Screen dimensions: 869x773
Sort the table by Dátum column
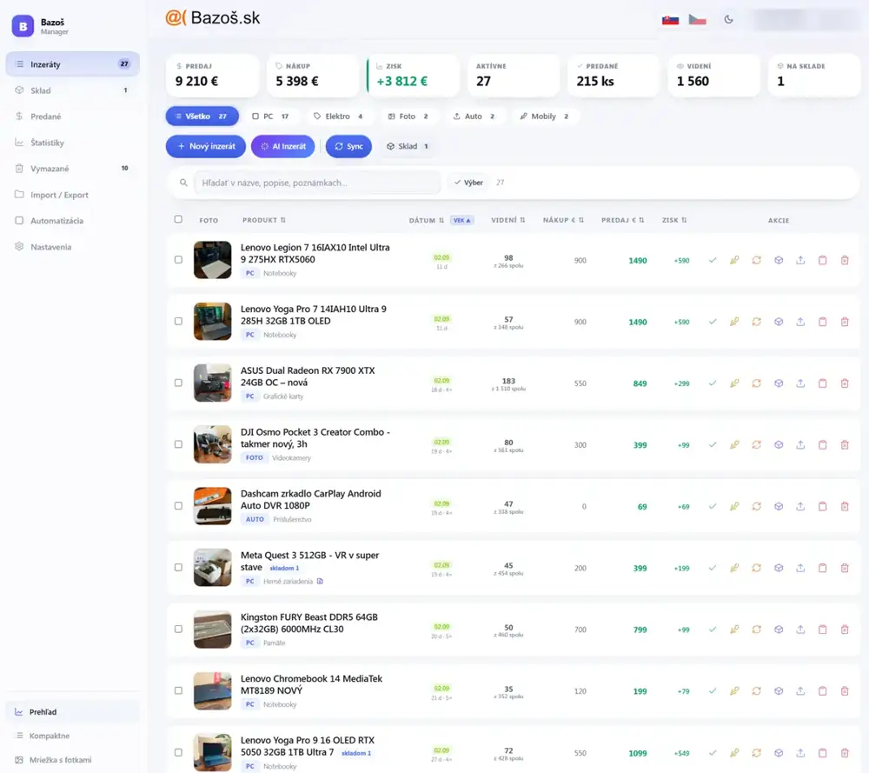click(x=426, y=220)
